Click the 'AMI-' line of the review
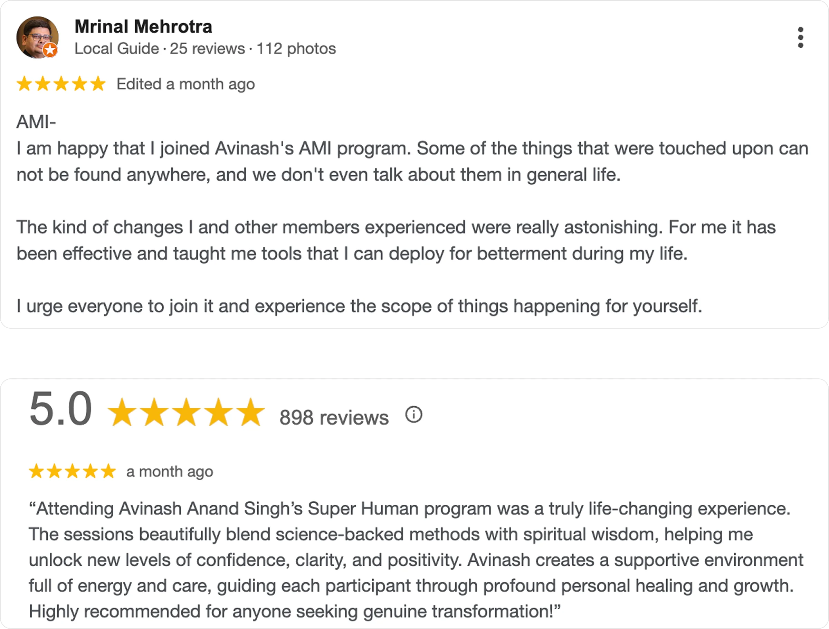 (36, 122)
